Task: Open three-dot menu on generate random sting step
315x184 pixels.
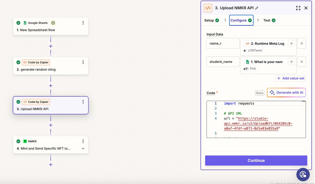Action: 83,62
